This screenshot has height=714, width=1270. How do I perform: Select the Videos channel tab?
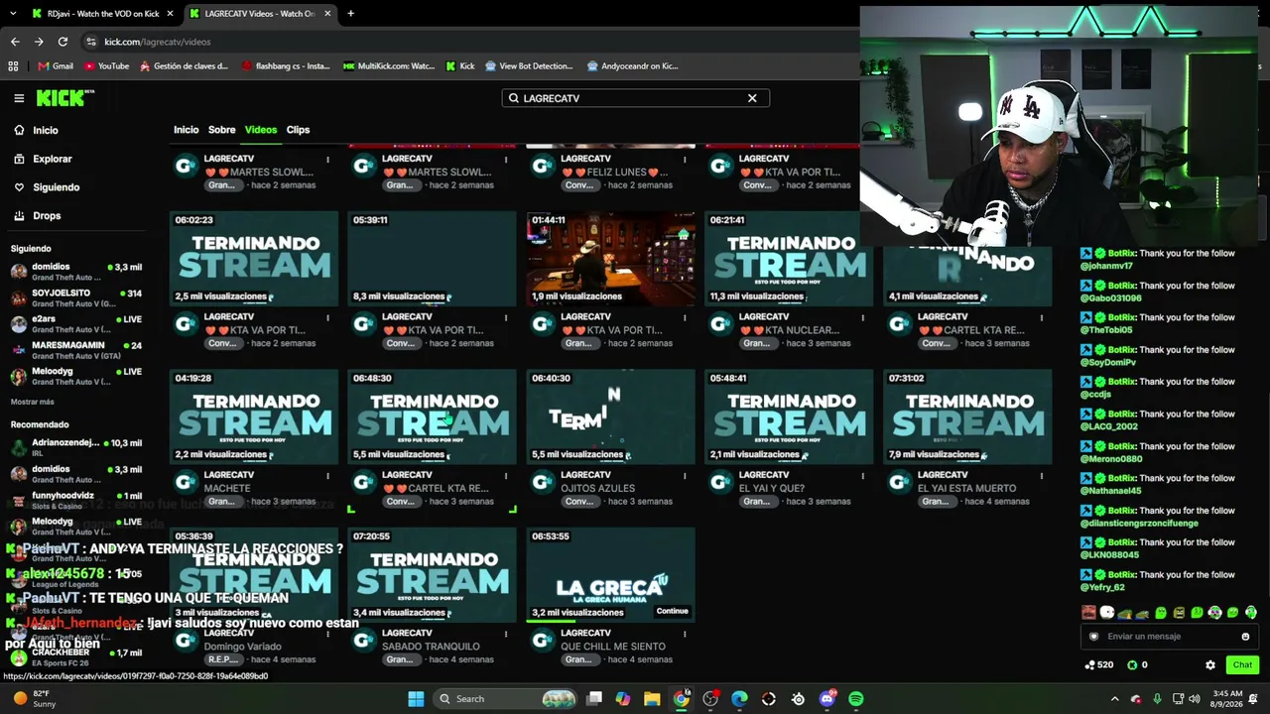point(261,130)
